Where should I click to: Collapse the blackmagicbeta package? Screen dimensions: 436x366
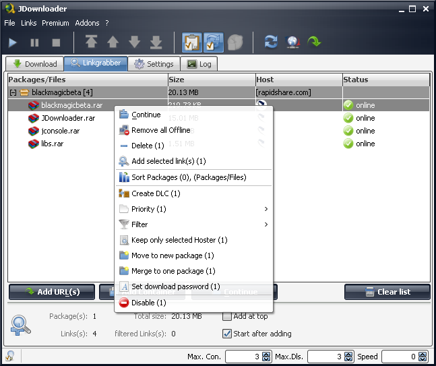pos(13,92)
